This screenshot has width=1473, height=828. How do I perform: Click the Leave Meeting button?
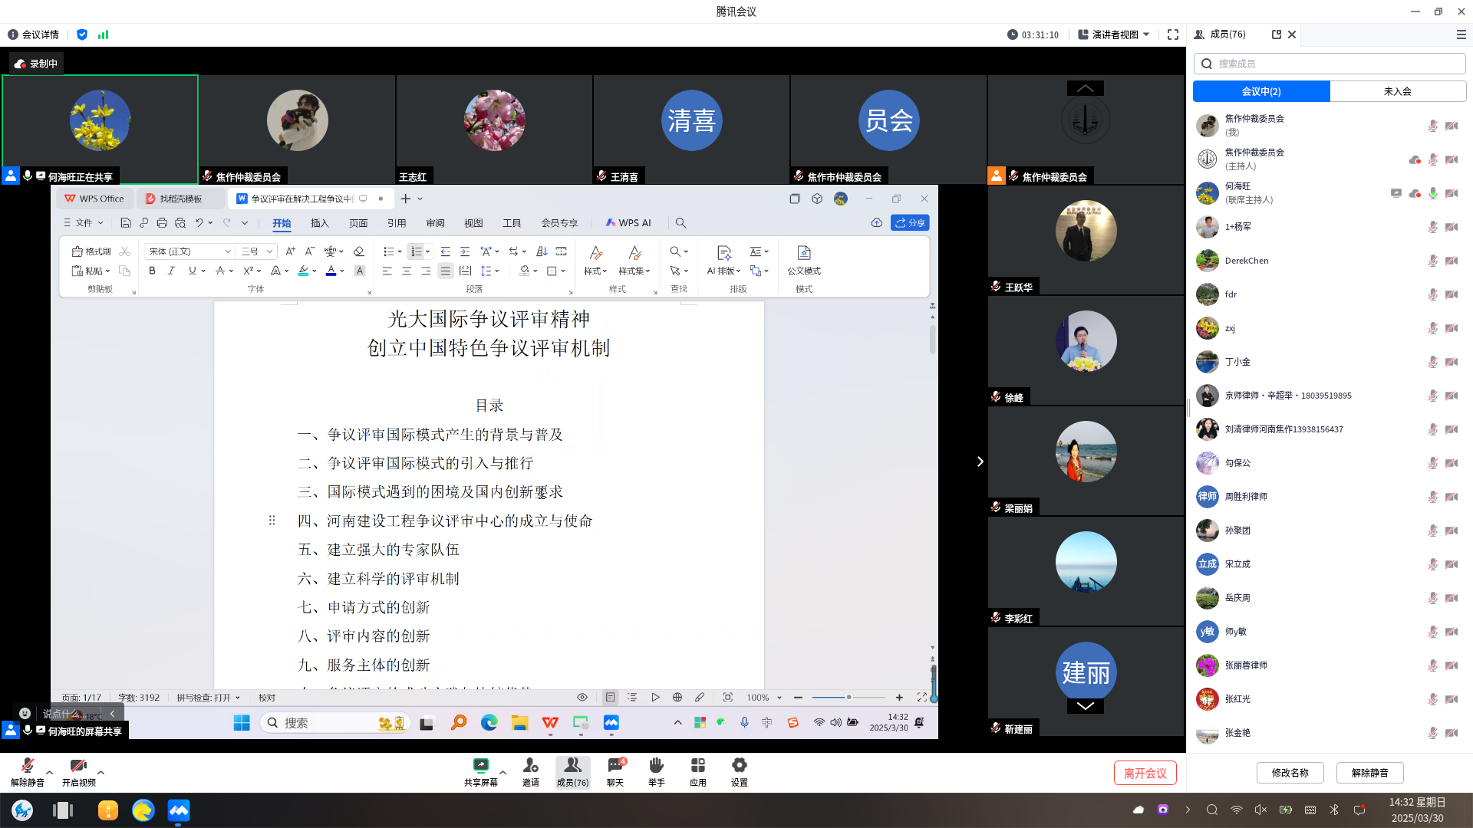[x=1145, y=773]
